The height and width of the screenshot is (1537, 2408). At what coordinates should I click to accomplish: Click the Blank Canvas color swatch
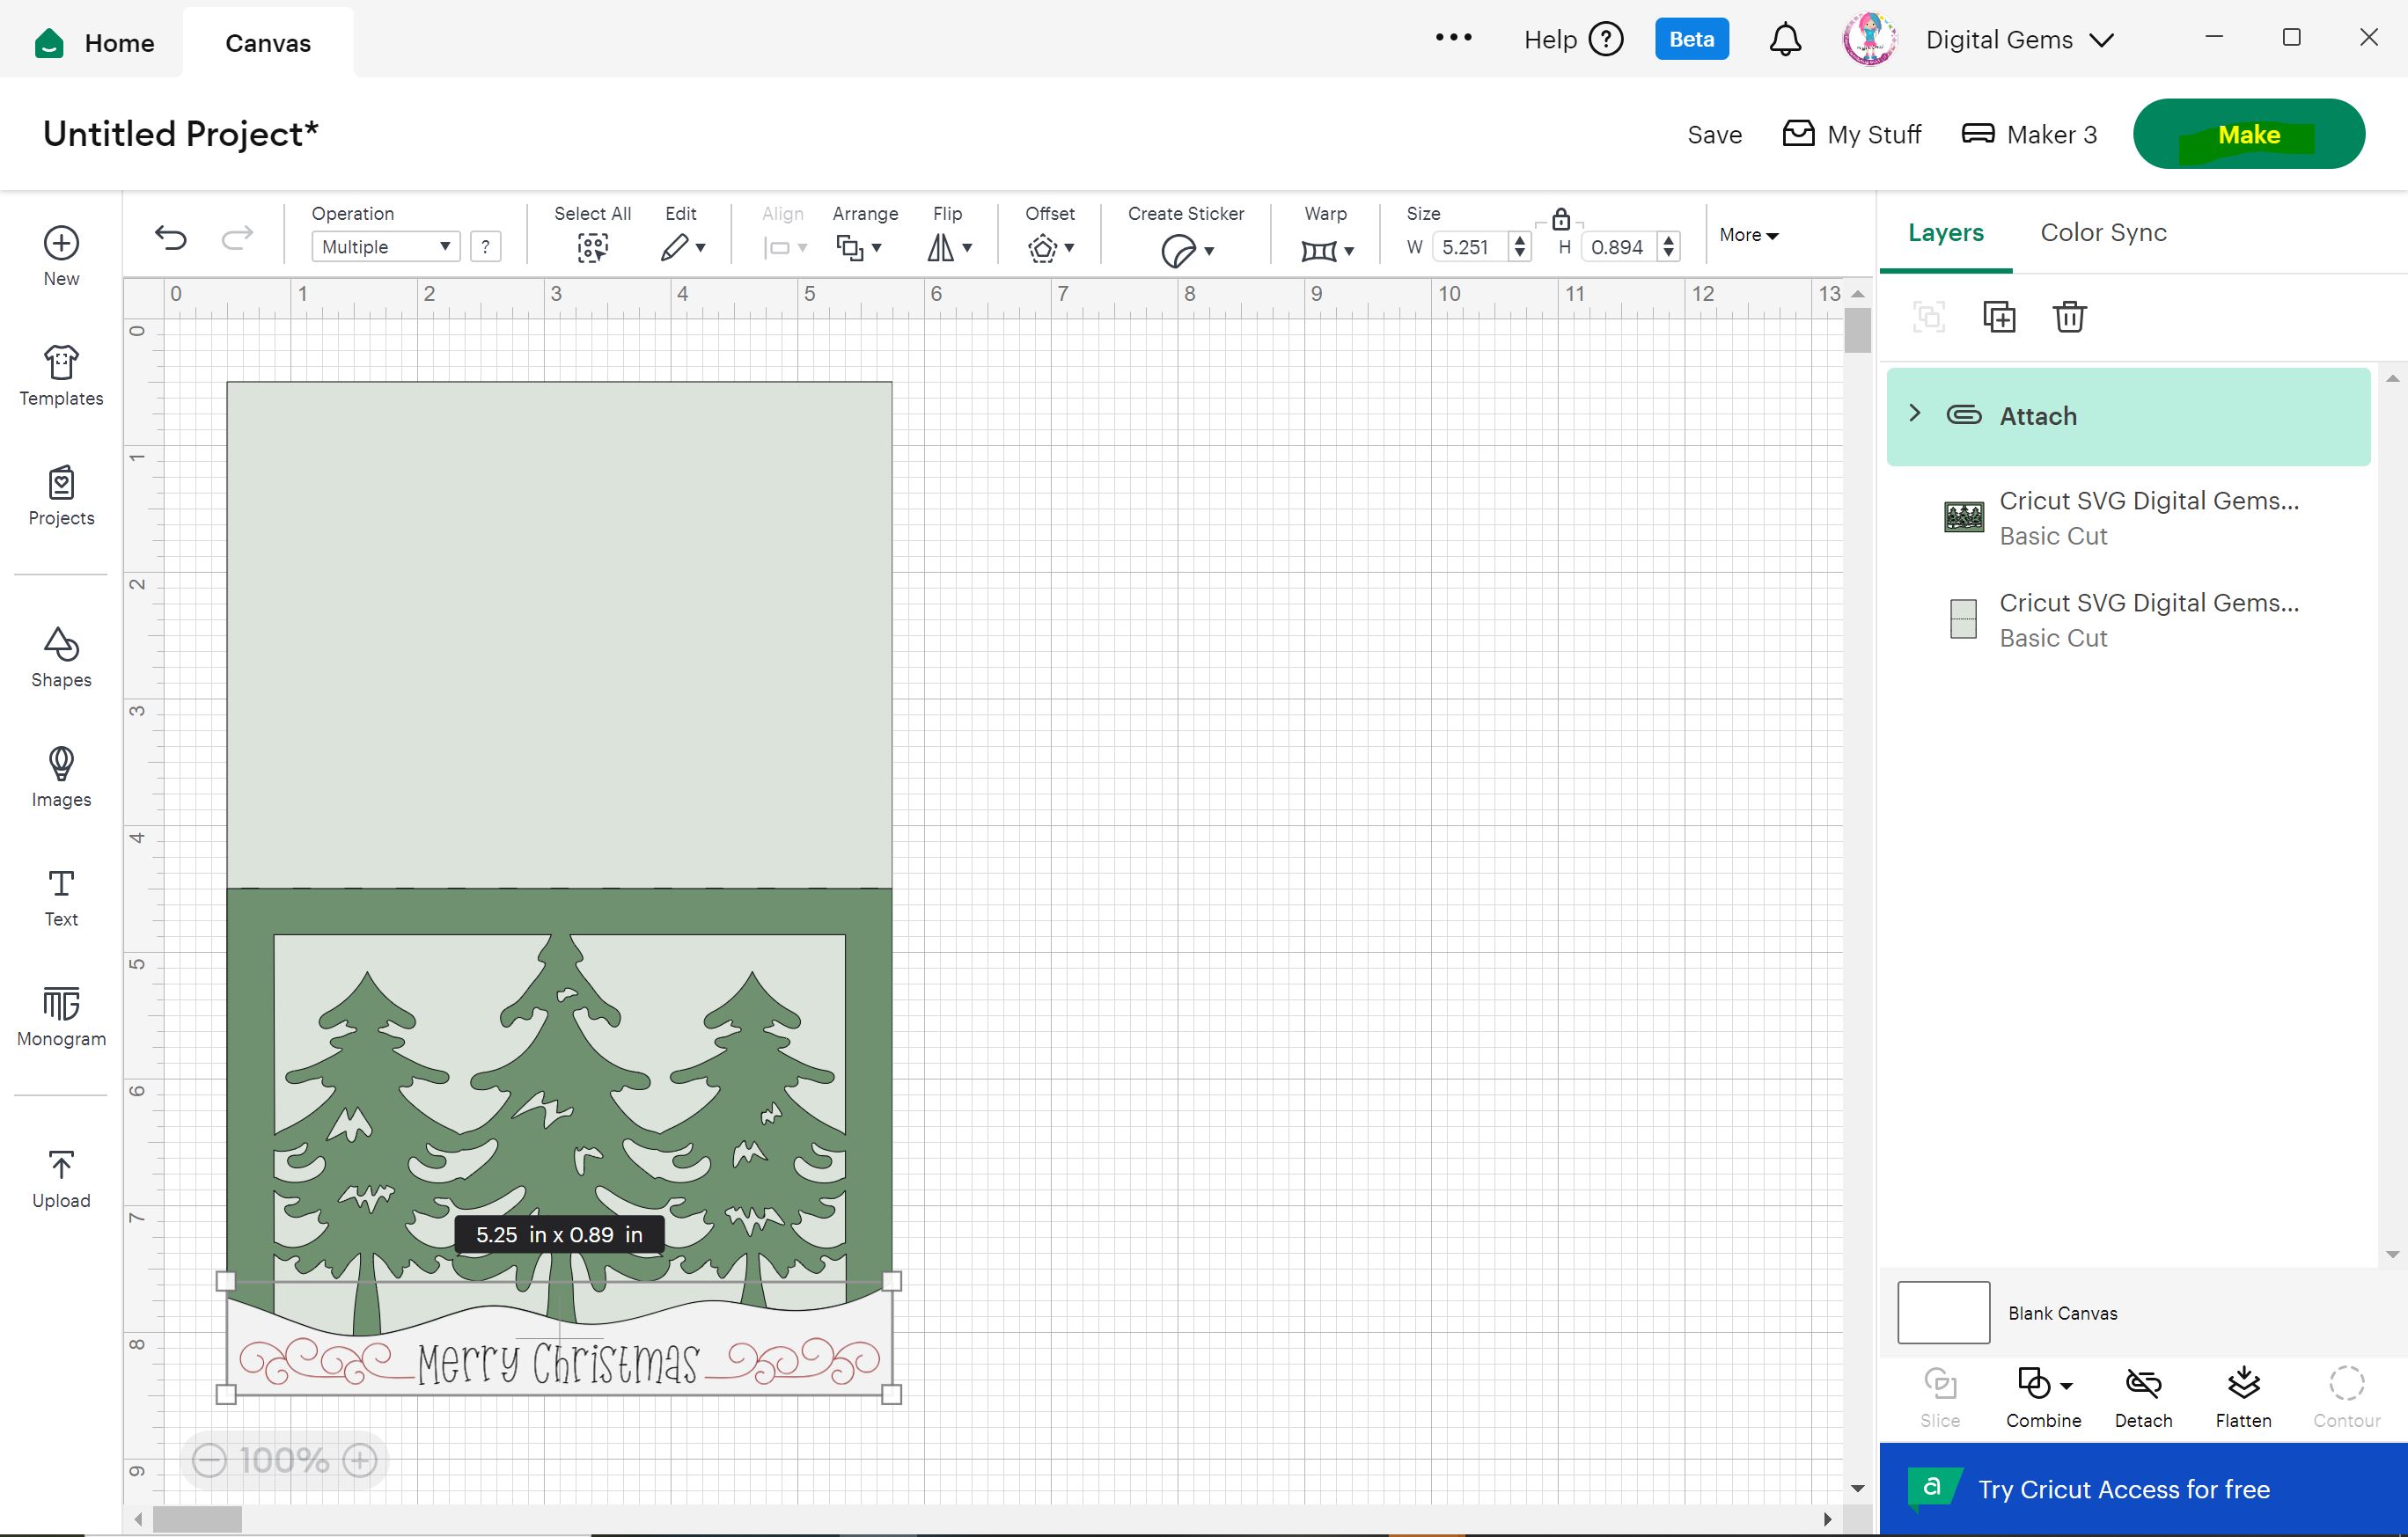[x=1942, y=1312]
